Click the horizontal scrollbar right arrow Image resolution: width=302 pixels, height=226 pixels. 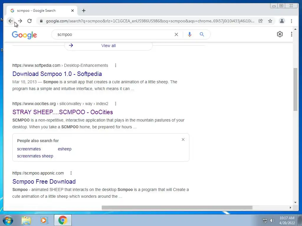click(x=290, y=207)
